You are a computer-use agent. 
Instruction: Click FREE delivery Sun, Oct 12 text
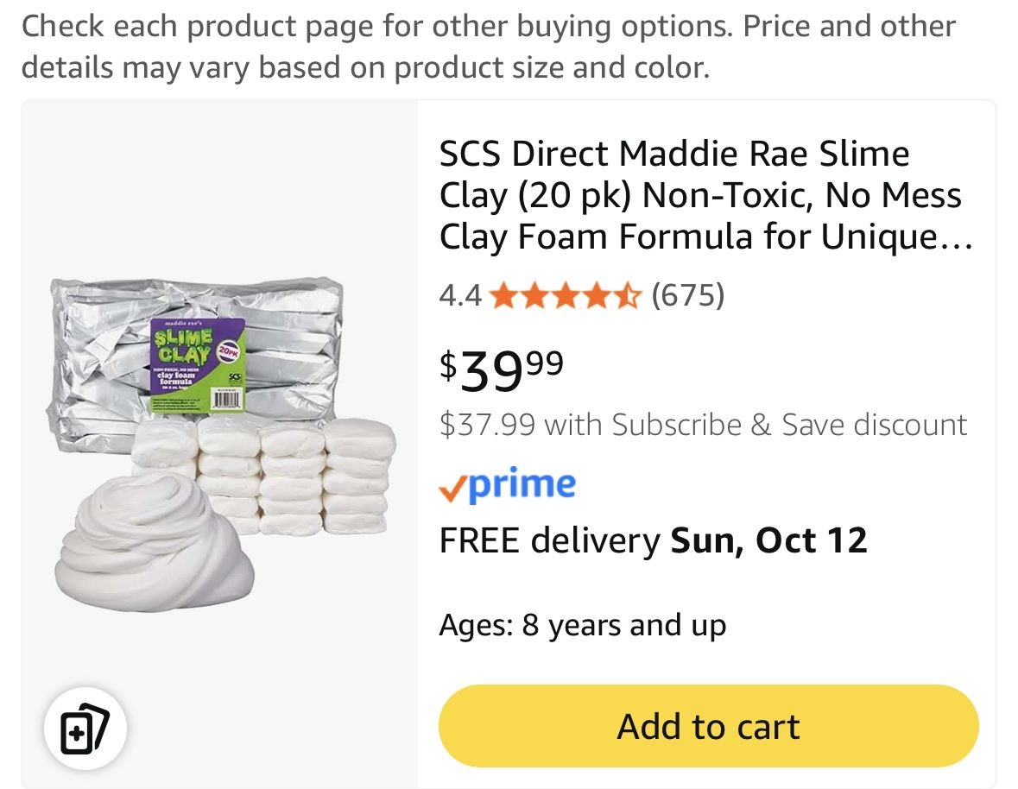coord(653,540)
